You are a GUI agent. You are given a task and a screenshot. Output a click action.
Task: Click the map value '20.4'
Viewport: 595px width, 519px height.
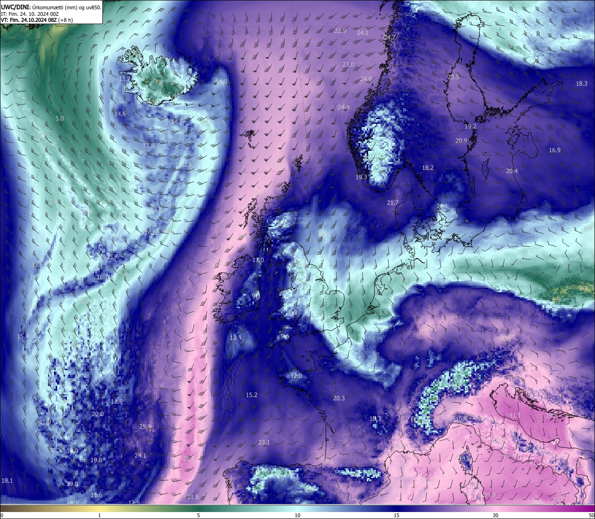[512, 171]
